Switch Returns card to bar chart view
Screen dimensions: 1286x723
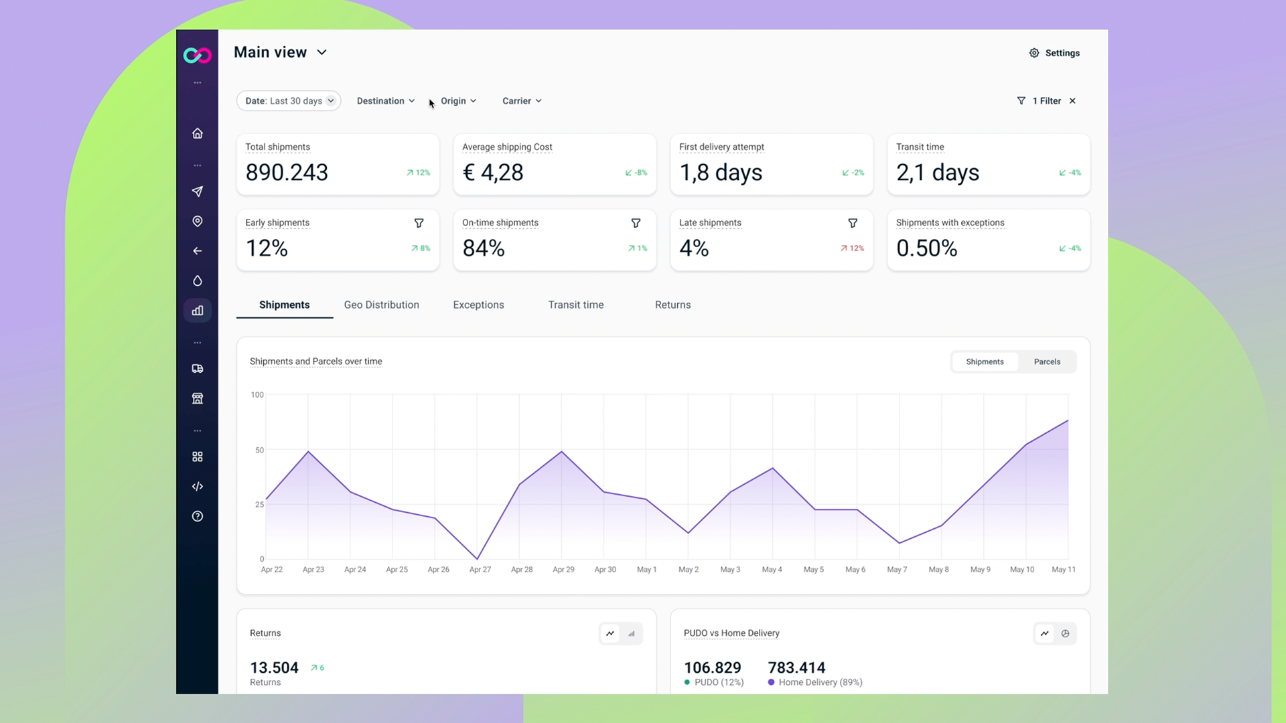(x=631, y=633)
